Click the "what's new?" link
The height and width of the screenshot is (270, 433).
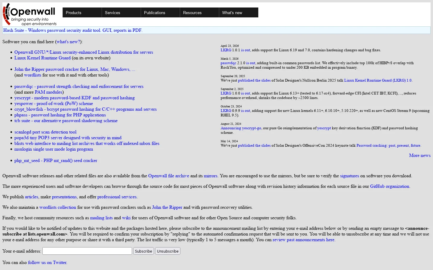tap(68, 42)
